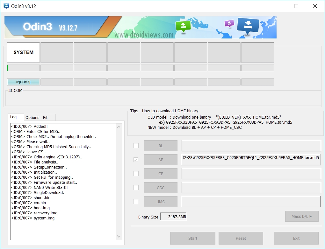
Task: Click the Reset button
Action: pos(241,238)
